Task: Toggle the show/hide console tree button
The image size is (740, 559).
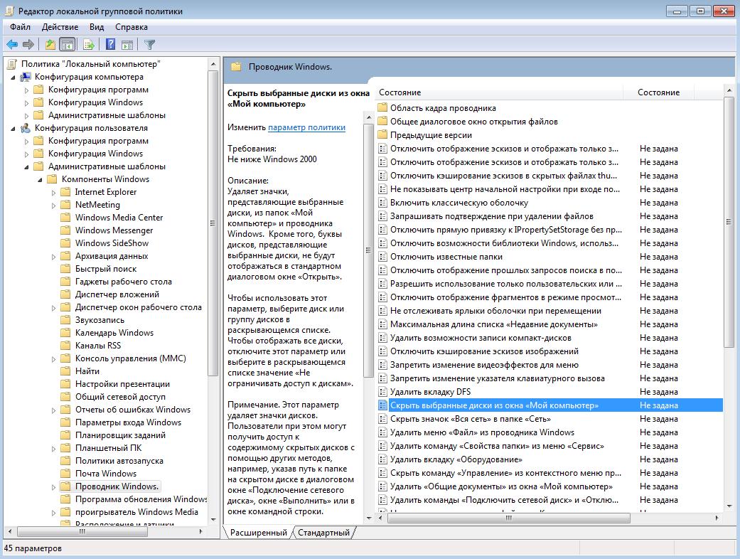Action: coord(67,45)
